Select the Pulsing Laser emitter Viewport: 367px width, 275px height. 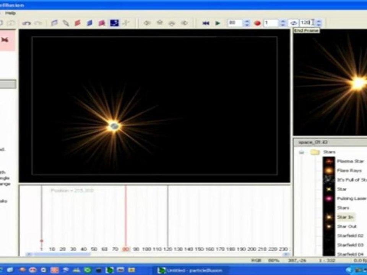coord(352,199)
